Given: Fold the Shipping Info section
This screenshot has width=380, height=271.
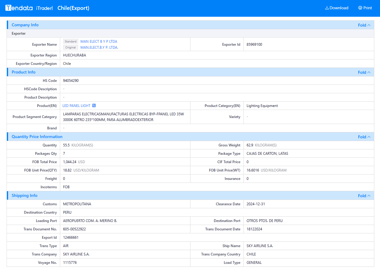Looking at the screenshot, I should [364, 196].
